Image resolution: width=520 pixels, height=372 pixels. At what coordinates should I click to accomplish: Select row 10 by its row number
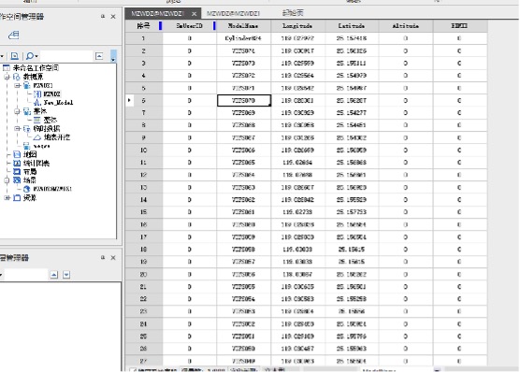coord(143,150)
